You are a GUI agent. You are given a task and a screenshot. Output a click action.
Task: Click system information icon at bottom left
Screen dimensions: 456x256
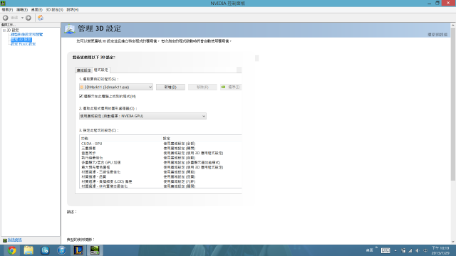tap(5, 240)
